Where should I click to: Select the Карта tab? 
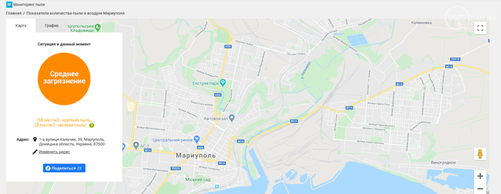(x=21, y=26)
